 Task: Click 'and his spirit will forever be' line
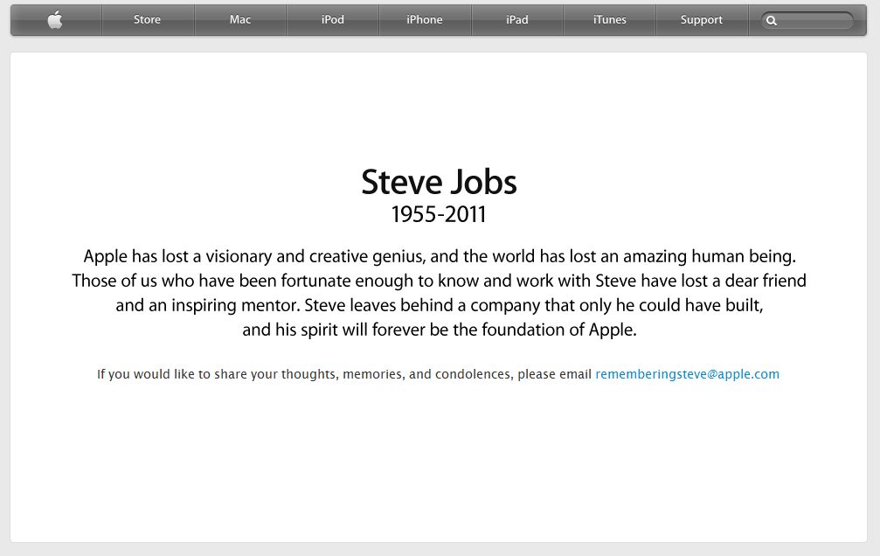[x=440, y=330]
